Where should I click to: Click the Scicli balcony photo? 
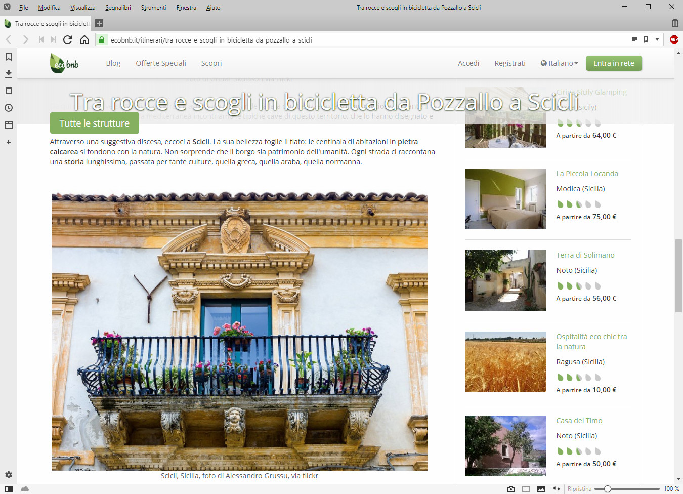point(240,332)
